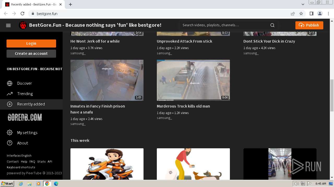The width and height of the screenshot is (334, 187).
Task: Click the volume tray icon
Action: click(x=297, y=184)
